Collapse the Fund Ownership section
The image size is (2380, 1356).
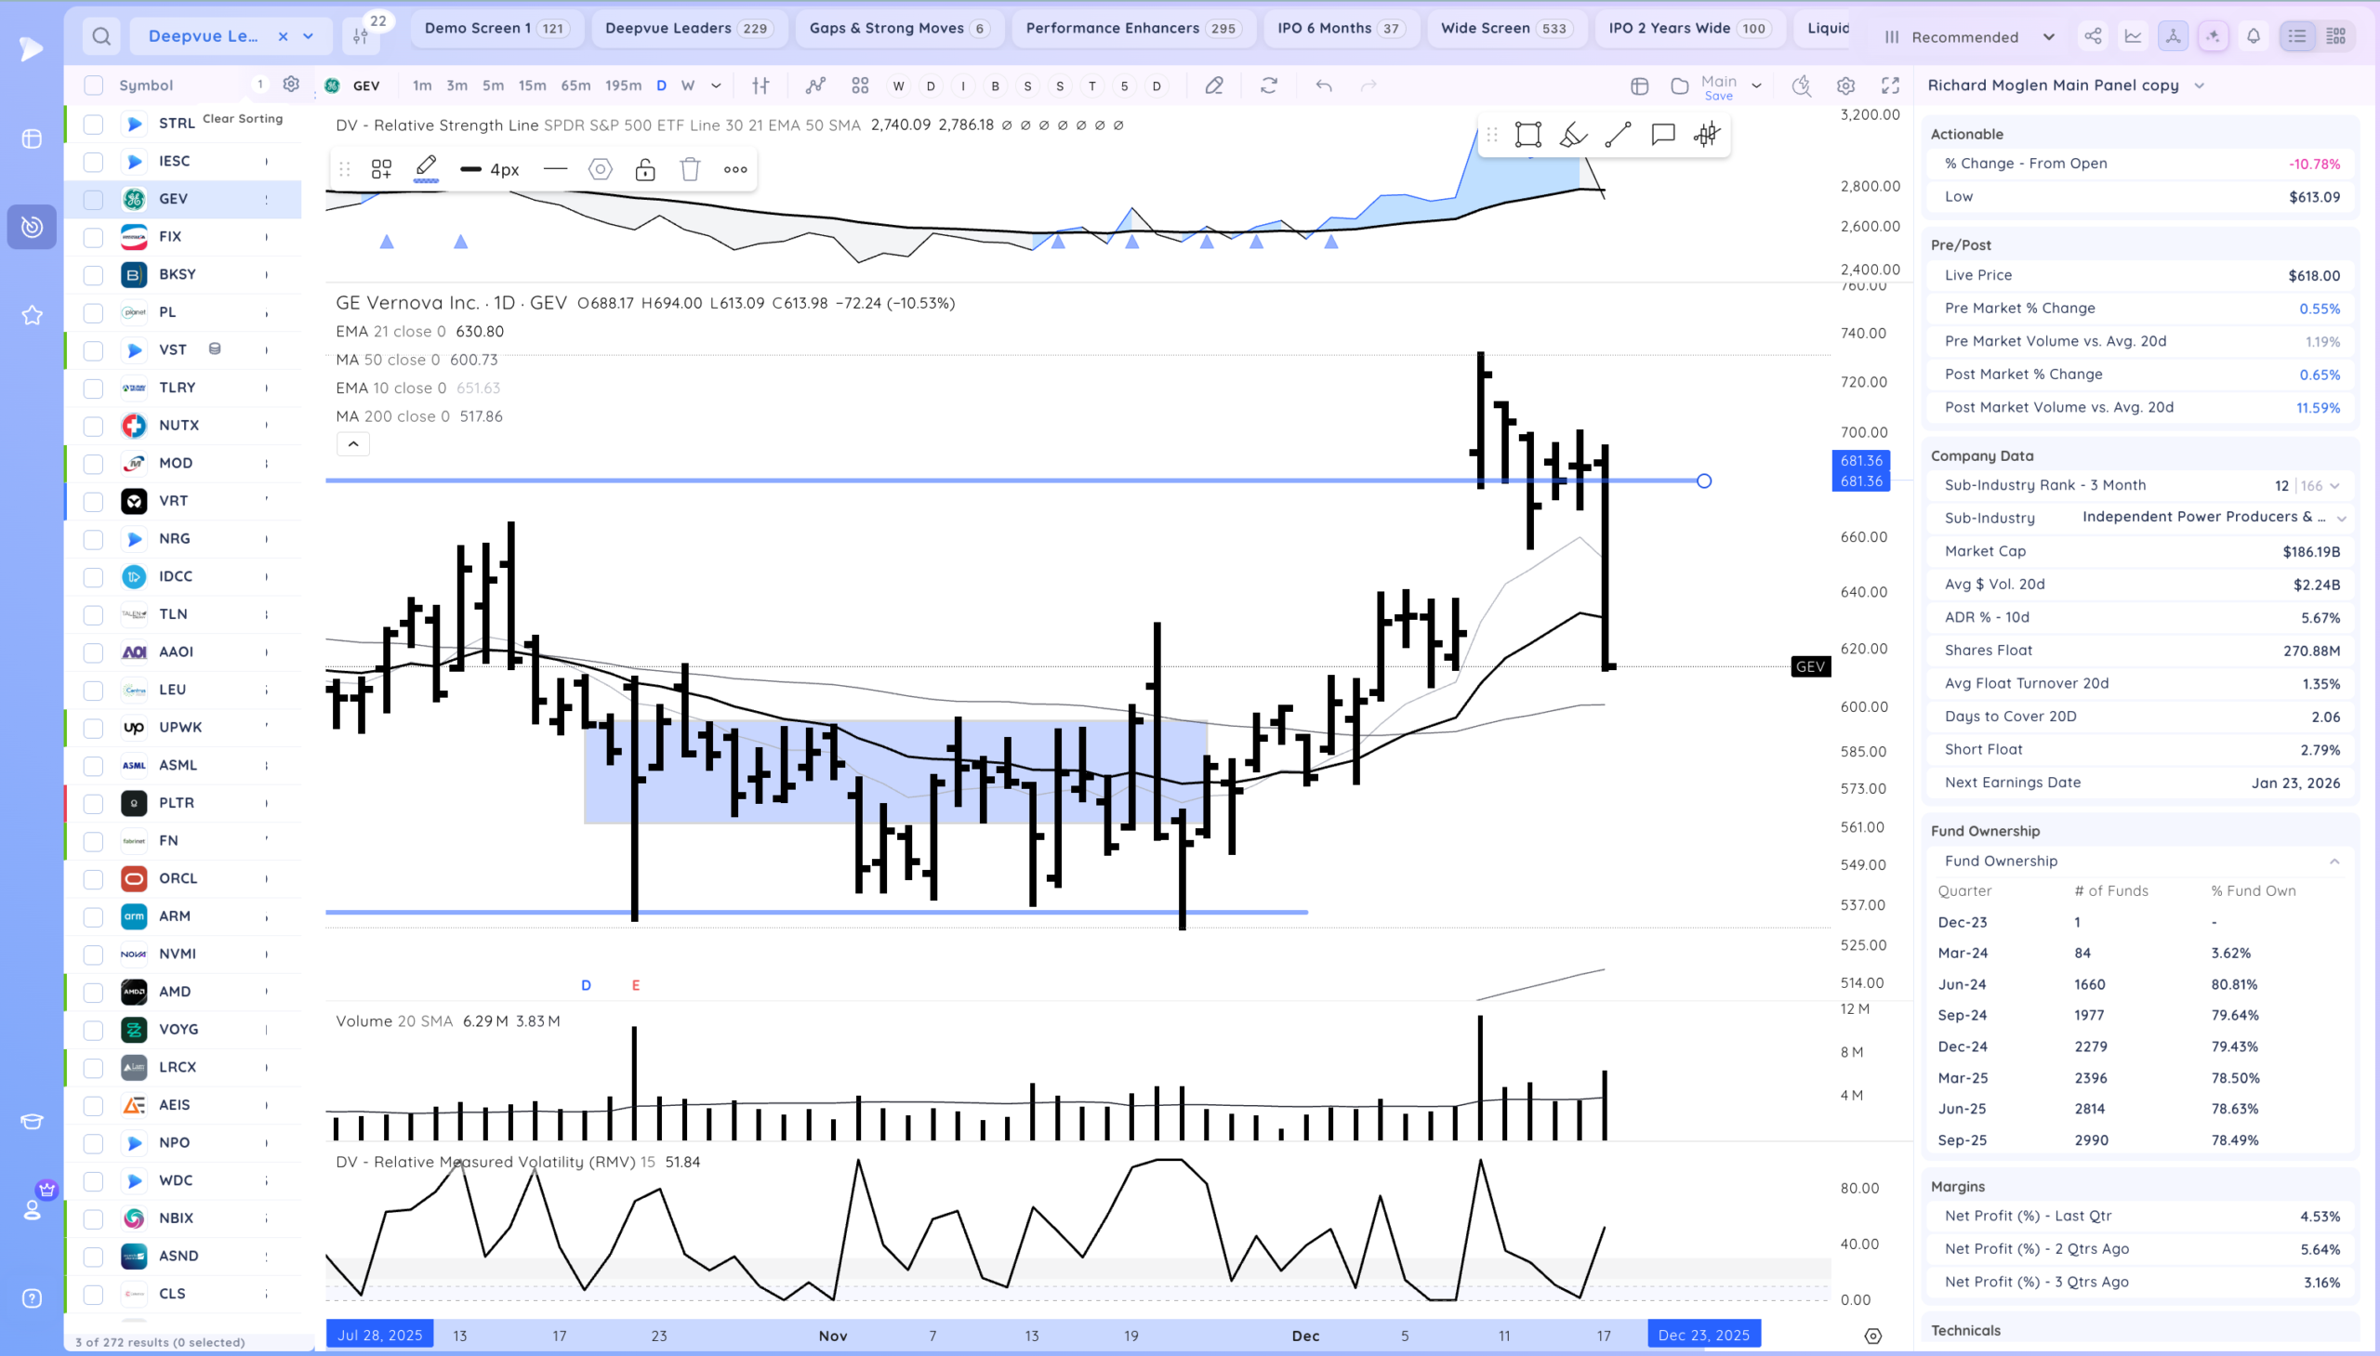coord(2334,862)
